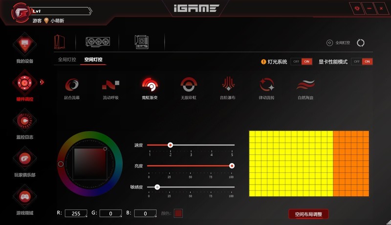This screenshot has height=225, width=391.
Task: Click the hue ring handle on color wheel
Action: [61, 164]
